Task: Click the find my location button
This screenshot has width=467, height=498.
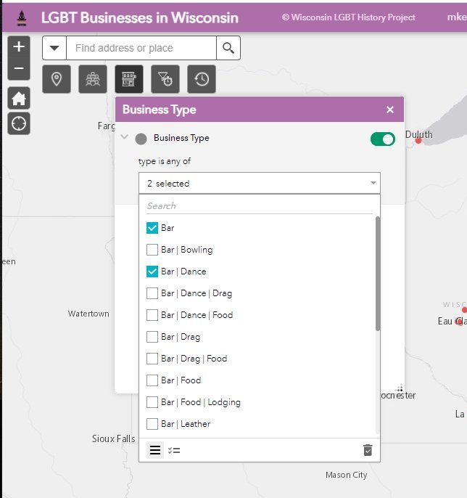Action: point(19,123)
